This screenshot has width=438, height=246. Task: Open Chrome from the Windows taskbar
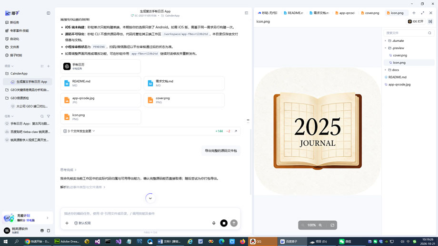tap(37, 241)
